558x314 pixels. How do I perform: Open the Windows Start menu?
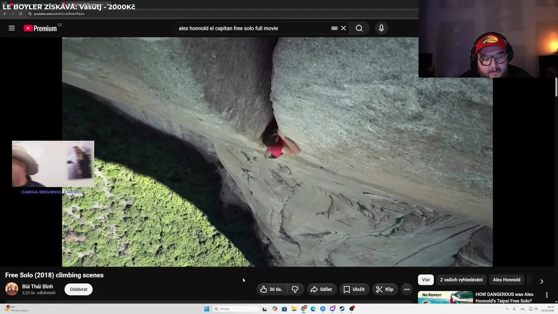point(207,309)
